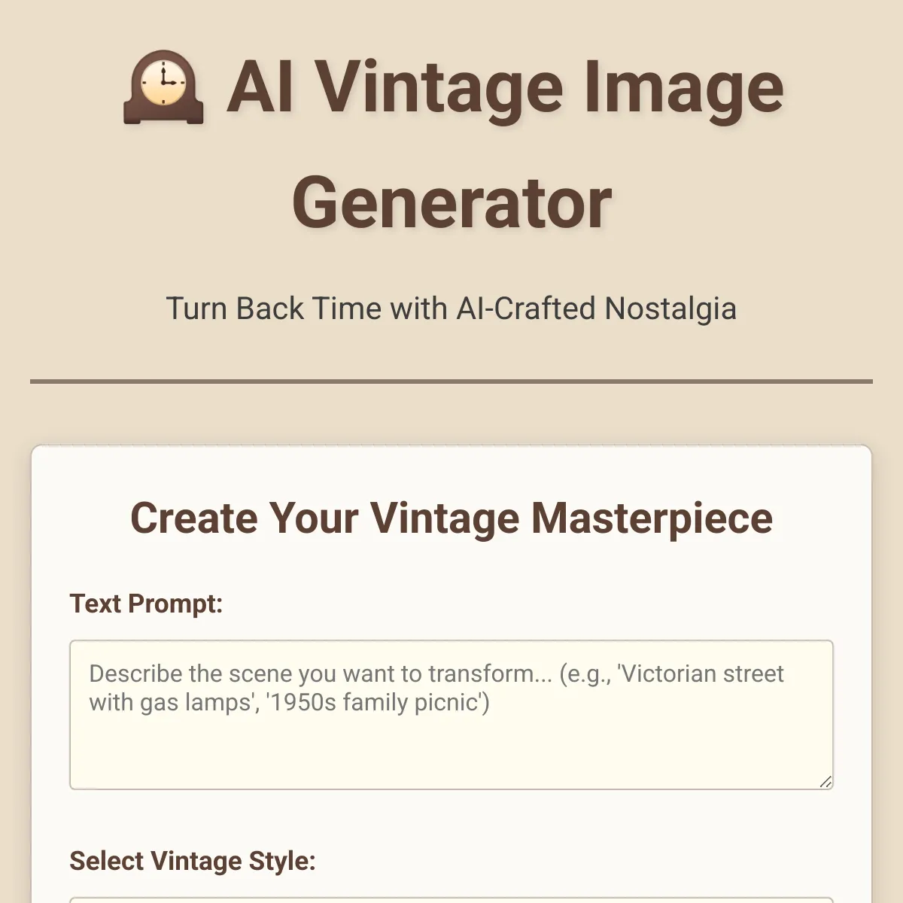Click the 'AI-Crafted' text in the tagline
This screenshot has height=903, width=903.
[526, 309]
